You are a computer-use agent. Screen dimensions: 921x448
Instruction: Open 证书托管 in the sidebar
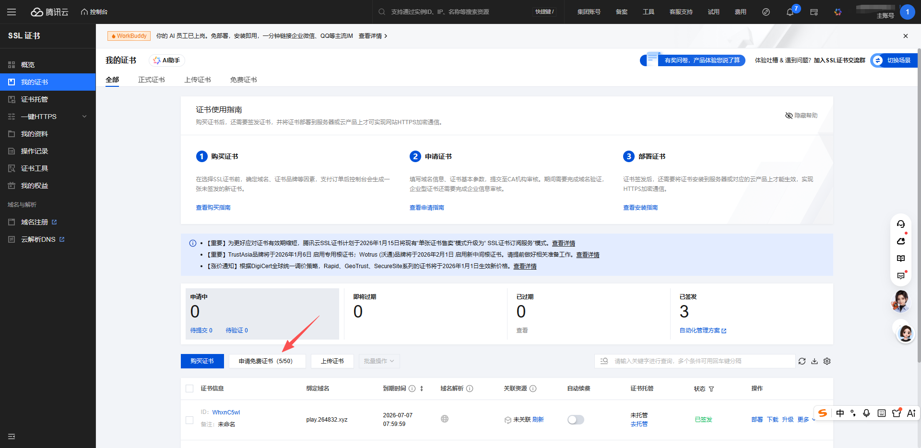[35, 99]
